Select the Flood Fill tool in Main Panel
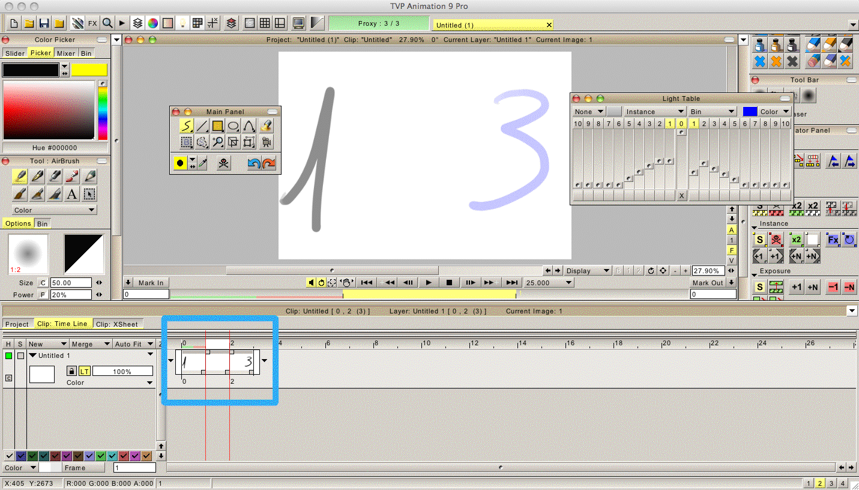This screenshot has width=859, height=490. tap(267, 126)
